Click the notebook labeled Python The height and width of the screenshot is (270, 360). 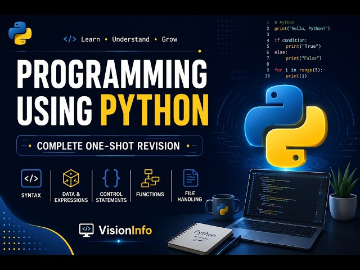coord(201,238)
